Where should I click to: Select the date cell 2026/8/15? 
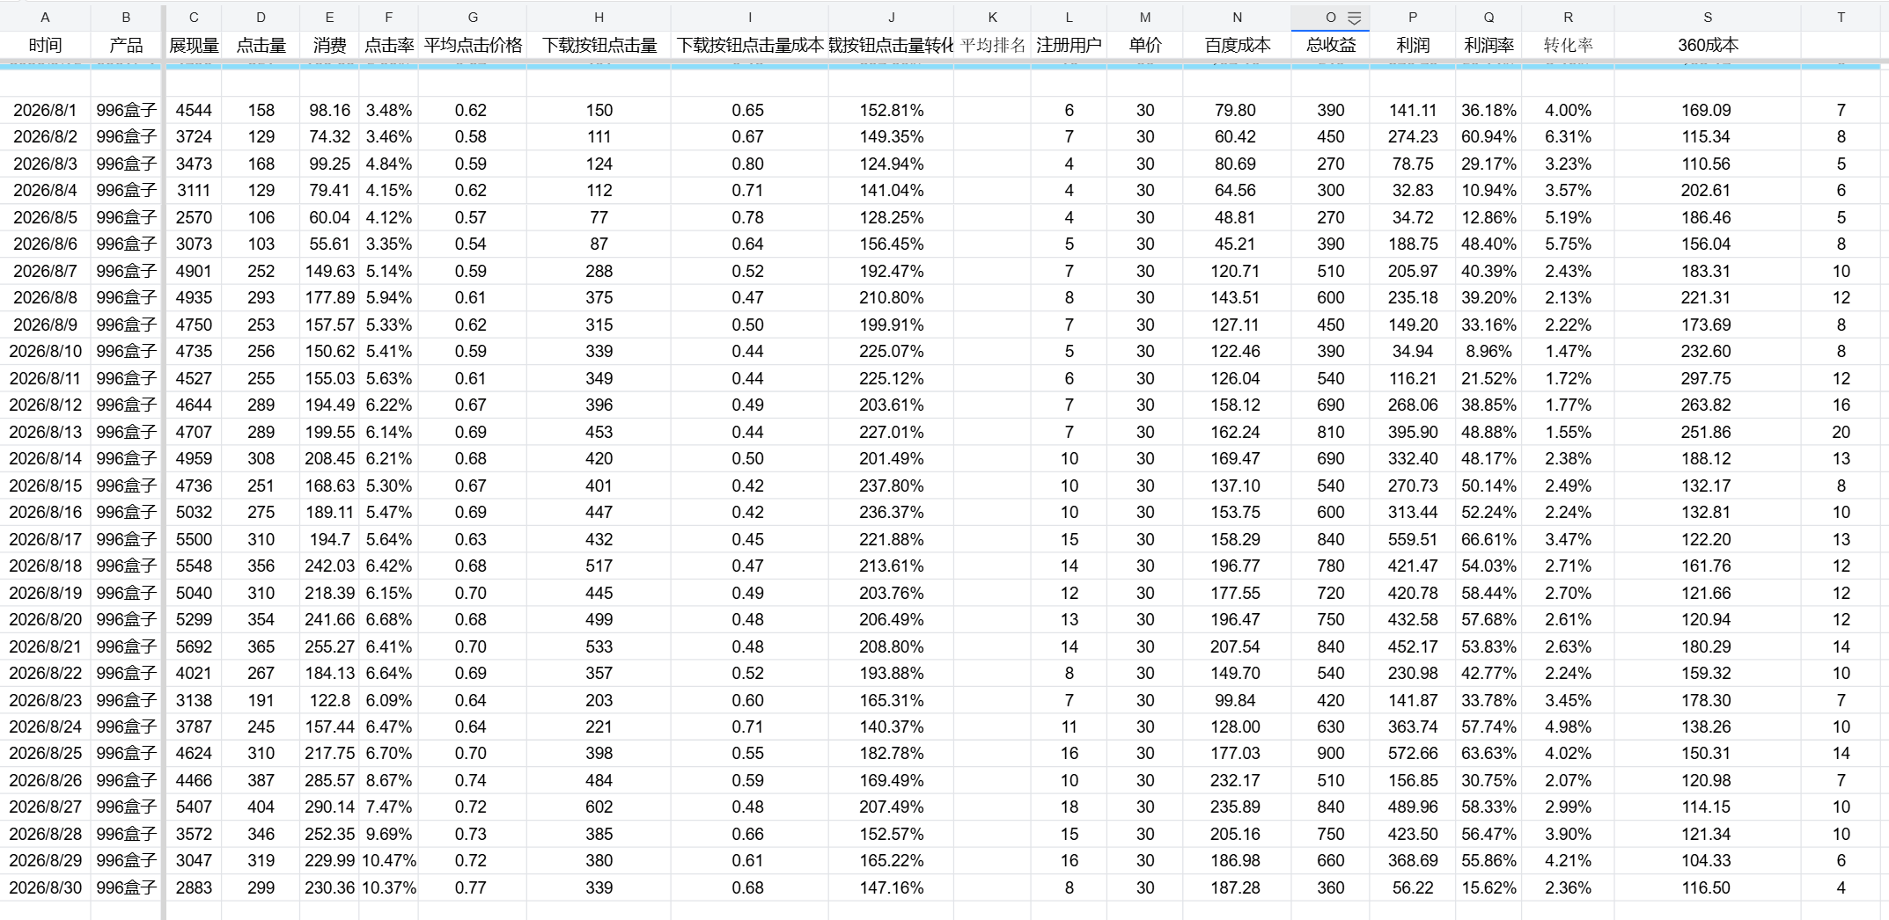[45, 486]
